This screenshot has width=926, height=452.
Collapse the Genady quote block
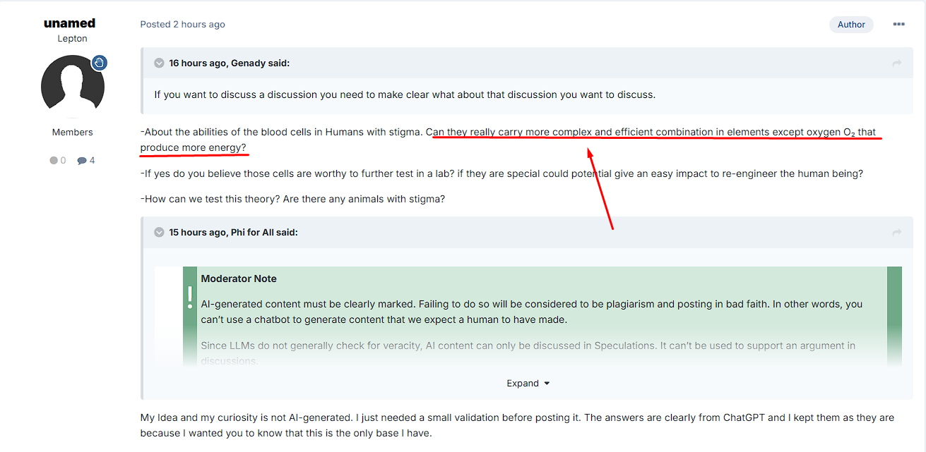tap(159, 63)
